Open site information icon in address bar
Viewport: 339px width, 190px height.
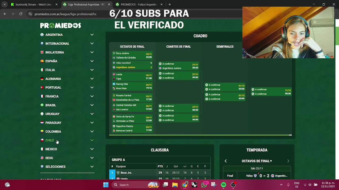30,14
